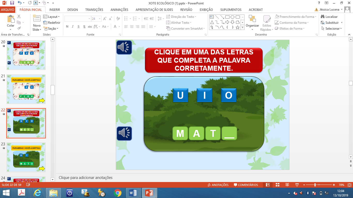This screenshot has width=353, height=198.
Task: Open the Selecionar dropdown
Action: [x=332, y=29]
